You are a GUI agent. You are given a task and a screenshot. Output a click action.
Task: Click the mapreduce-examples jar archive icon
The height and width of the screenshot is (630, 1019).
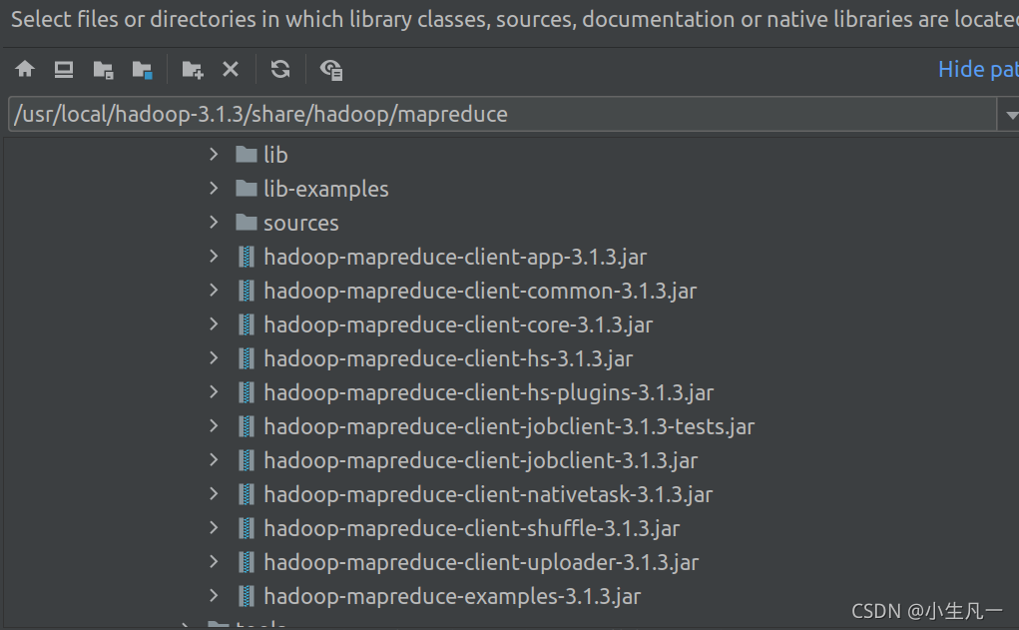click(x=247, y=596)
